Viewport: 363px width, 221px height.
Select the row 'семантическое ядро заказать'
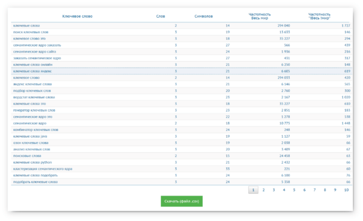click(181, 45)
